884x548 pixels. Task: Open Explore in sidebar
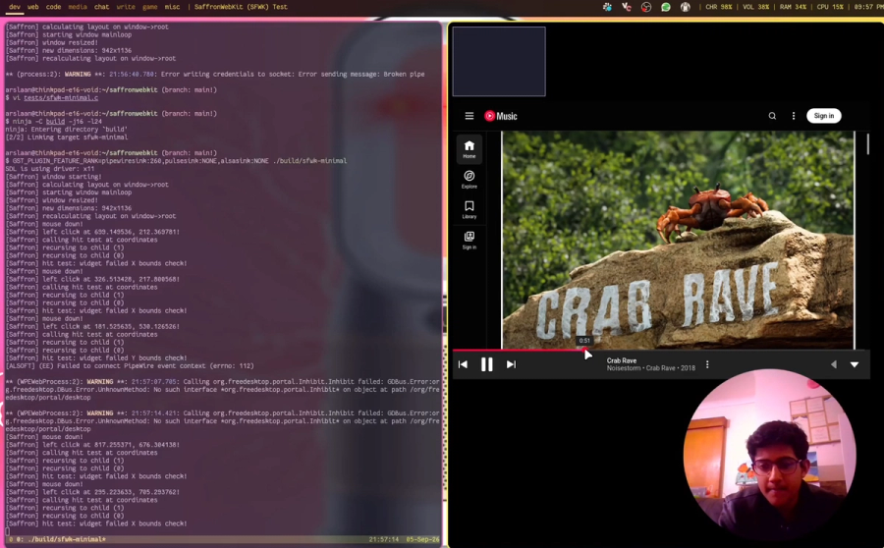pyautogui.click(x=470, y=180)
